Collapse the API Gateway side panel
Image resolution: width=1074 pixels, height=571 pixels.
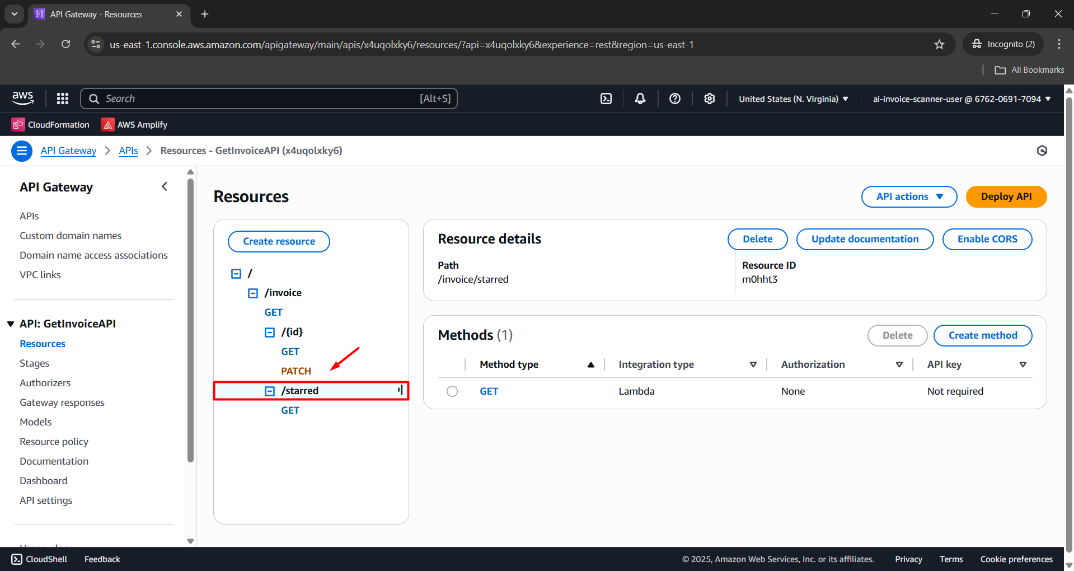point(164,186)
